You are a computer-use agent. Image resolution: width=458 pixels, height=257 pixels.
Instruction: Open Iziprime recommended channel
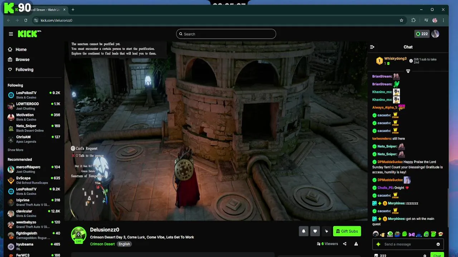[x=34, y=202]
